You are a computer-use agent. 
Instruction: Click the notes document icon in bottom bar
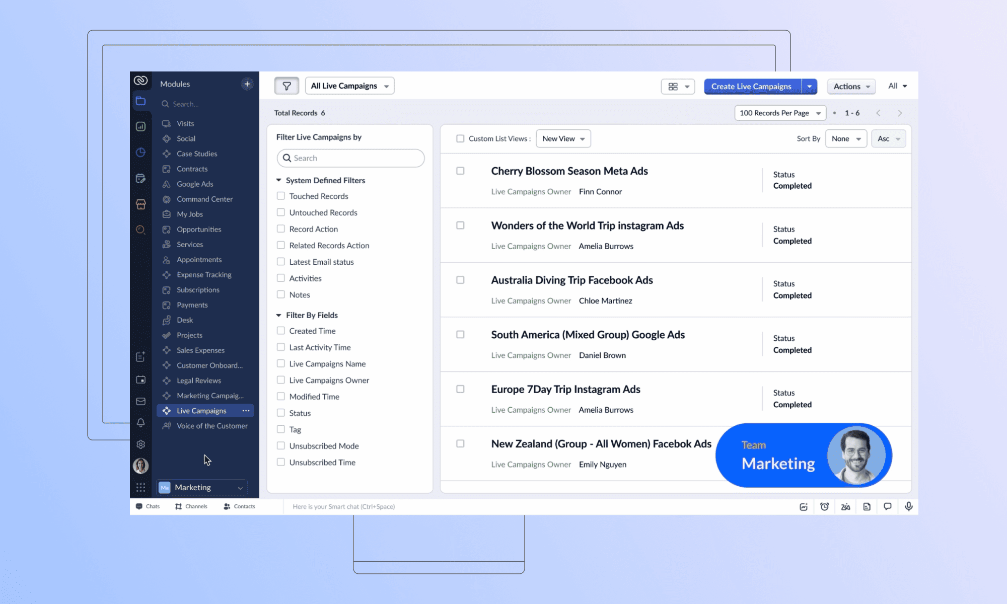[867, 506]
